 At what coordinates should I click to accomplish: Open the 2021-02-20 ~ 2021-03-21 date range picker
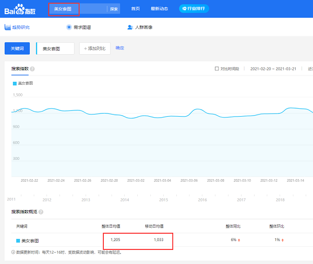coord(273,69)
